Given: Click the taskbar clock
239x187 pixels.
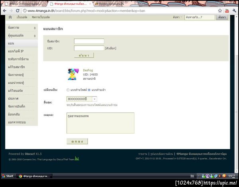Looking at the screenshot, I should click(x=231, y=176).
